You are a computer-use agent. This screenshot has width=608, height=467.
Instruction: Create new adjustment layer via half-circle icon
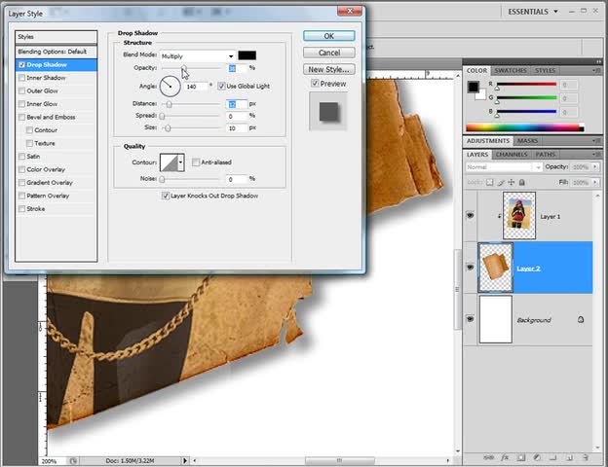[x=537, y=457]
